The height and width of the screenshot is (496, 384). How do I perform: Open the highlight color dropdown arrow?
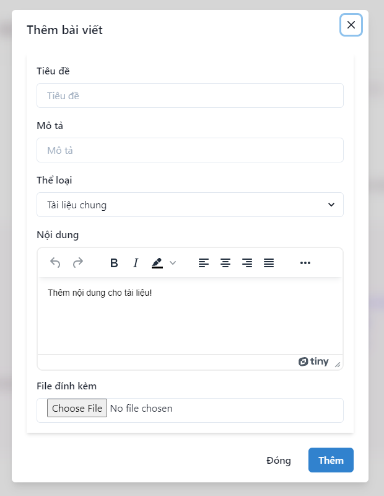pyautogui.click(x=173, y=263)
